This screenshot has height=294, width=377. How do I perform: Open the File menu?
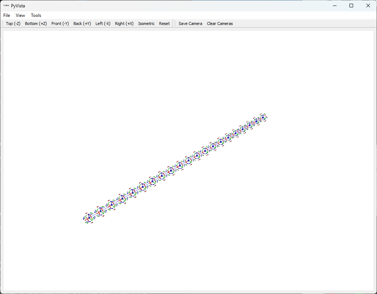click(x=7, y=15)
